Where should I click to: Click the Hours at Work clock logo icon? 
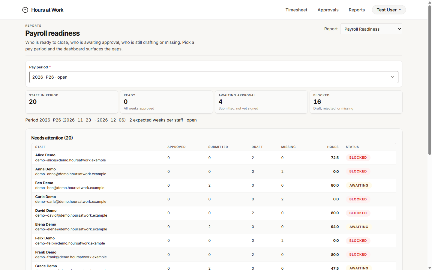(25, 10)
